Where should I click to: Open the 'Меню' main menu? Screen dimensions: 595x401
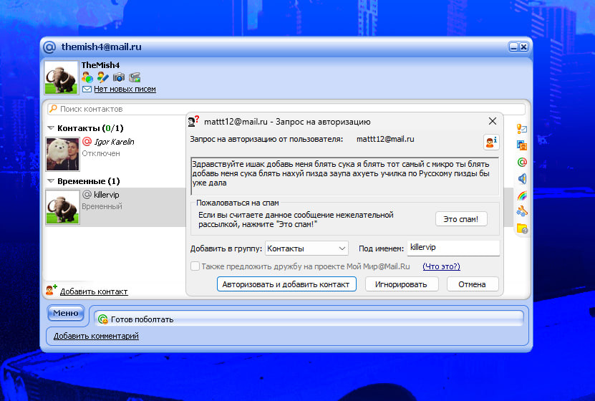(65, 313)
